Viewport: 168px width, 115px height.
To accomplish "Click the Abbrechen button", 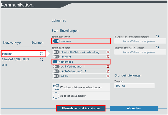I will click(134, 108).
